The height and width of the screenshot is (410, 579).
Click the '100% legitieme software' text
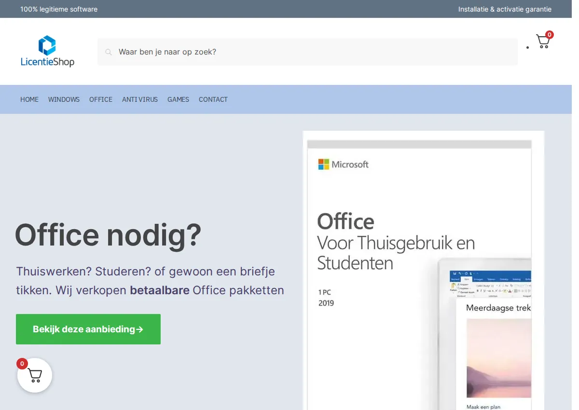59,9
